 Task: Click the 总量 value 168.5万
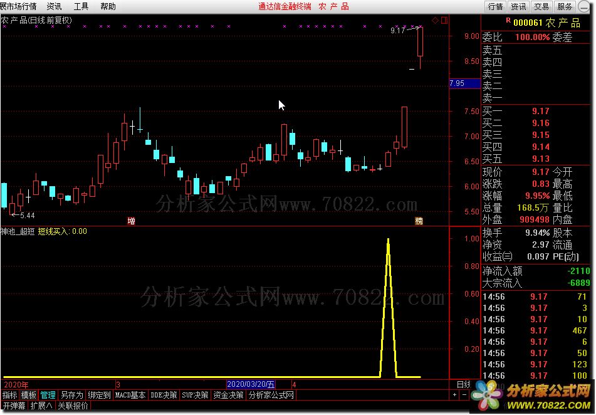pyautogui.click(x=533, y=208)
